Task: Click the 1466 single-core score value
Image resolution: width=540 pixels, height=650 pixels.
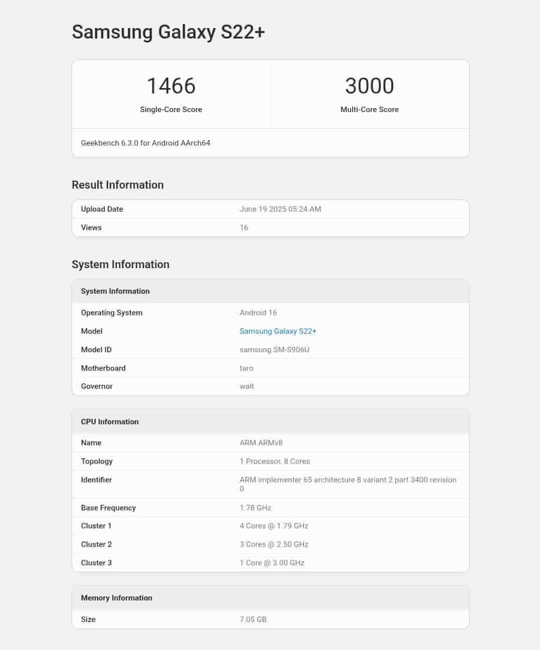Action: (x=171, y=86)
